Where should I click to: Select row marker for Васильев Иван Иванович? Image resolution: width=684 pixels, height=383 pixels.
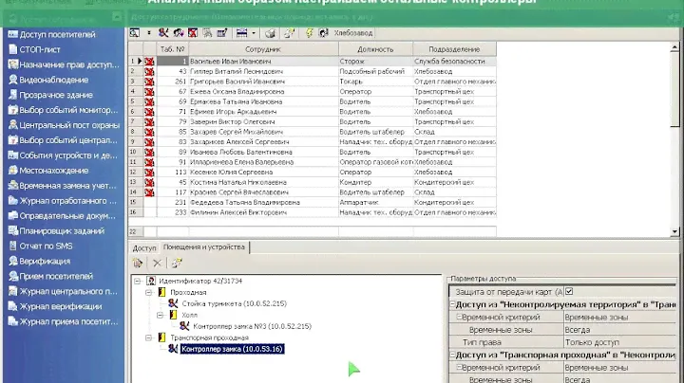135,61
